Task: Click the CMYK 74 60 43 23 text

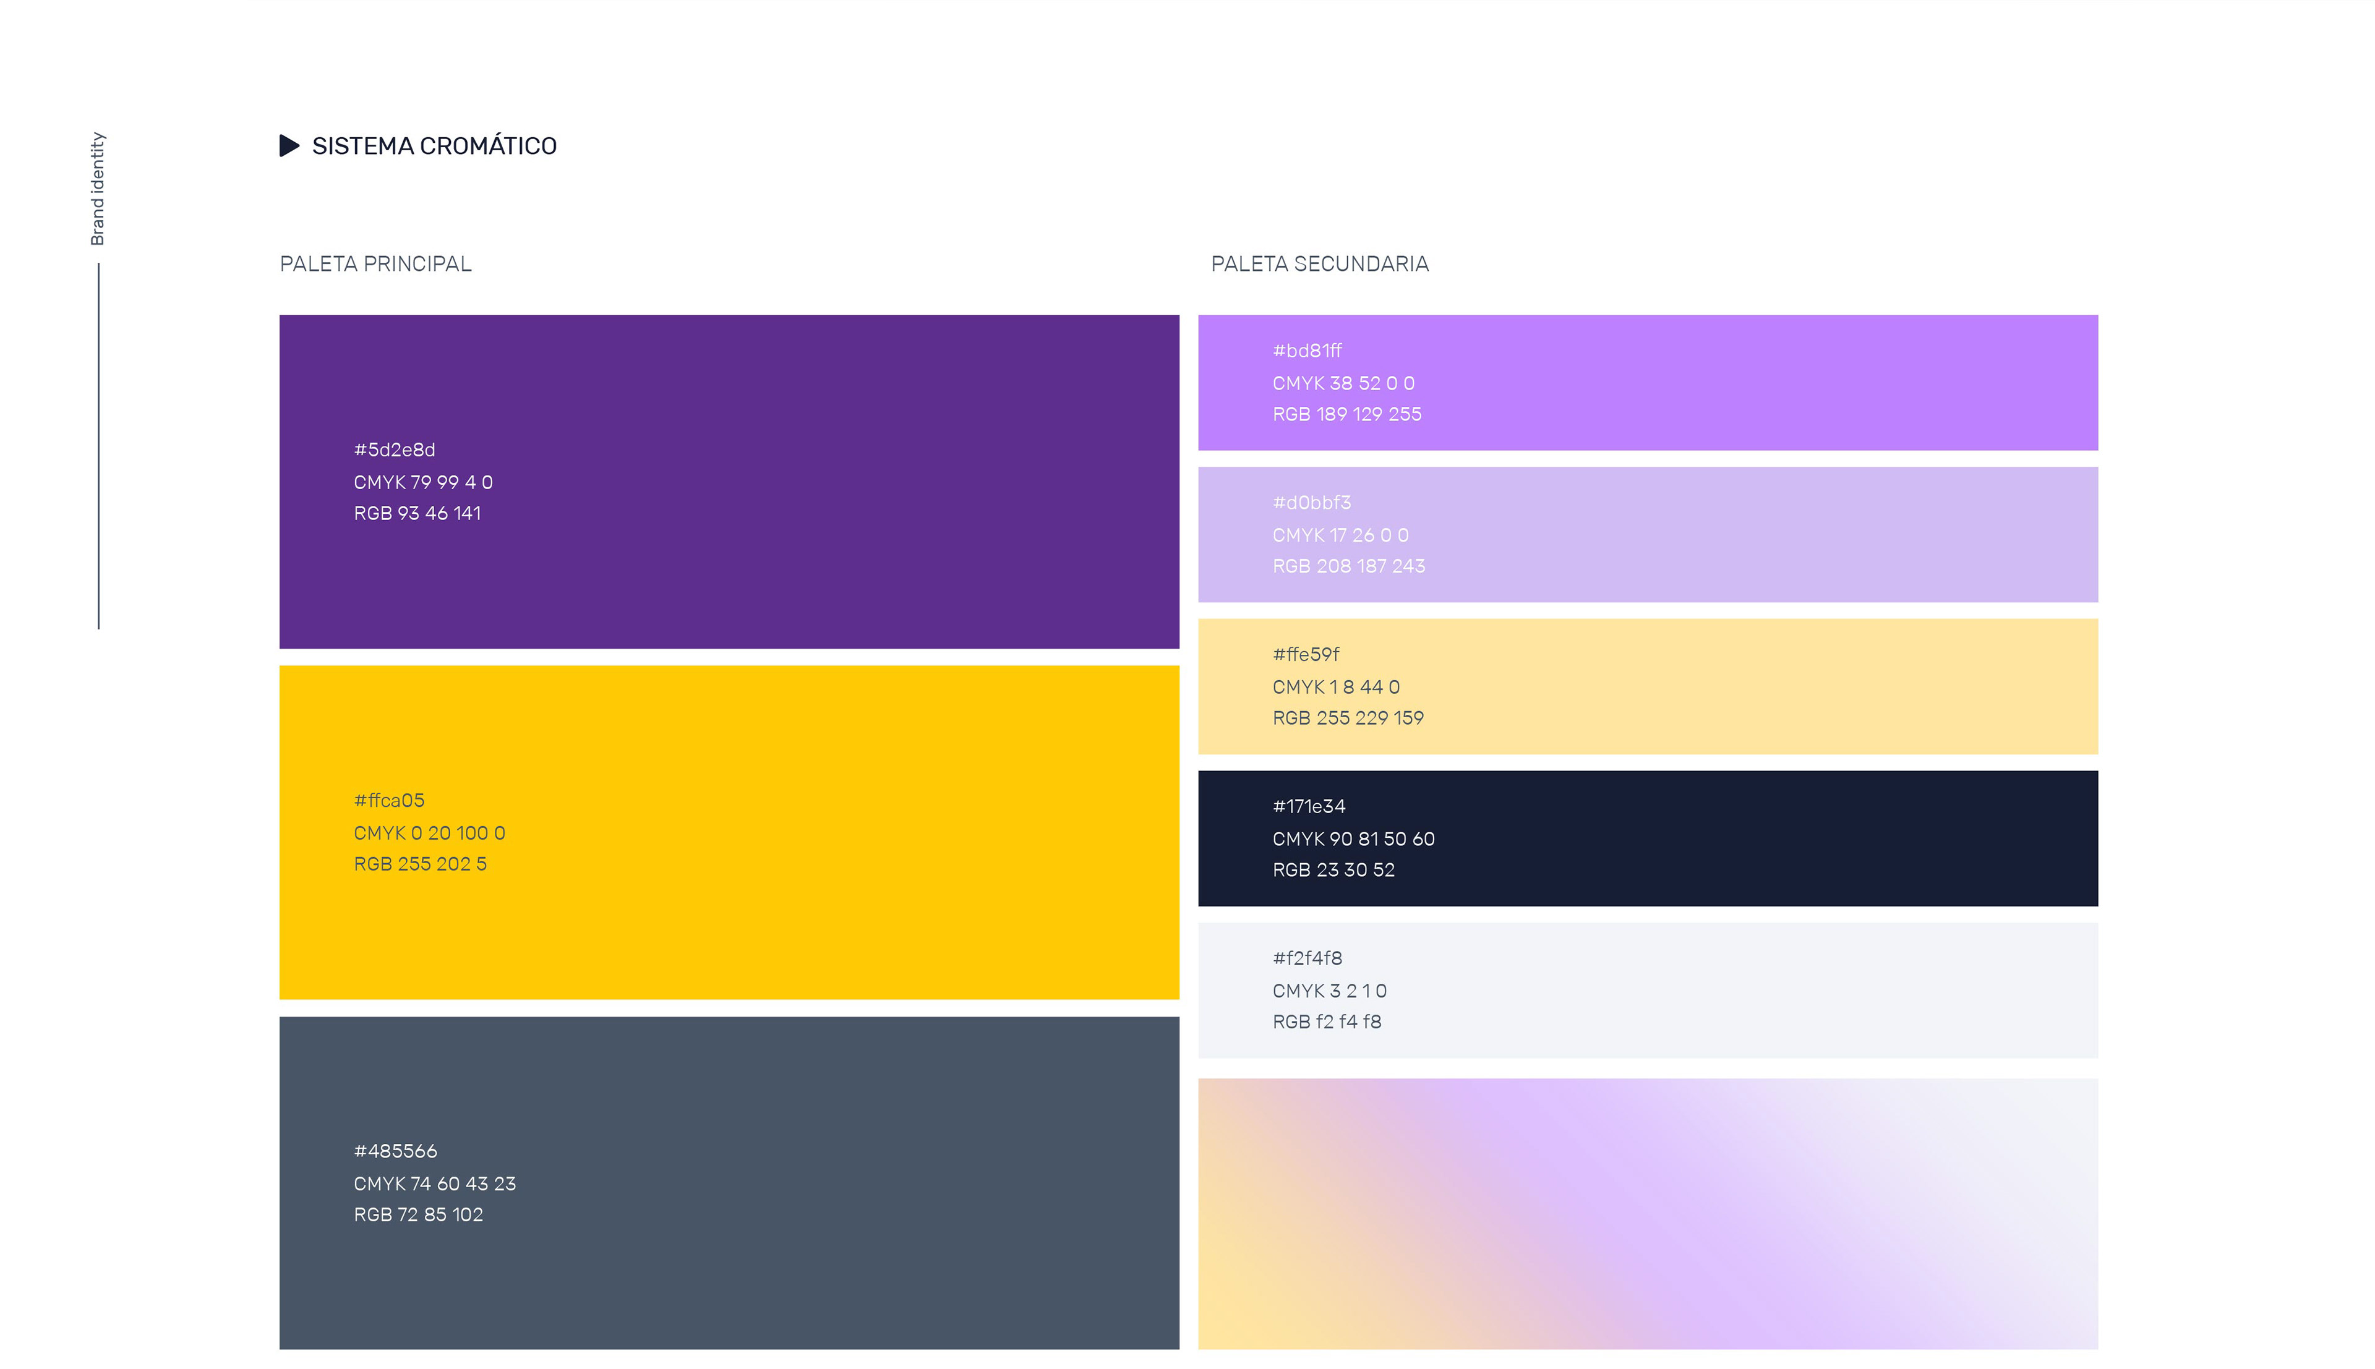Action: (x=434, y=1183)
